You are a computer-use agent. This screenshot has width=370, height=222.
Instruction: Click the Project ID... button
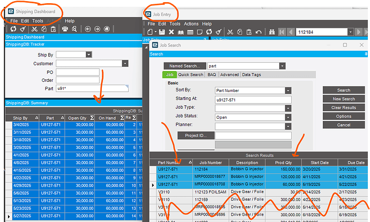[x=196, y=135]
